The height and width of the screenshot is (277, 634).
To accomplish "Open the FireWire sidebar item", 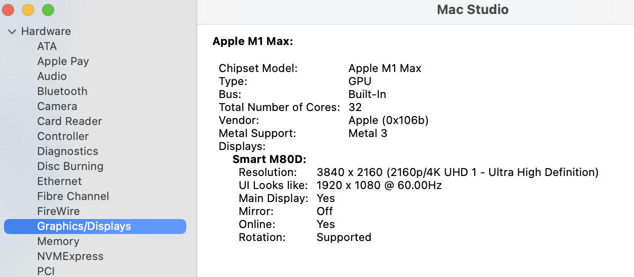I will point(59,211).
